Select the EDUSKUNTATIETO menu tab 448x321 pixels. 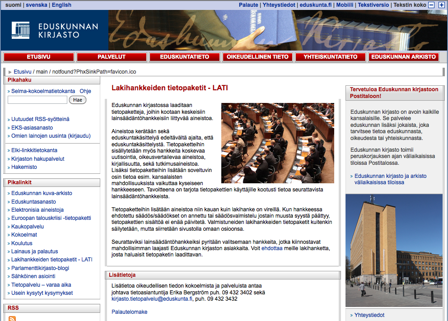click(185, 57)
